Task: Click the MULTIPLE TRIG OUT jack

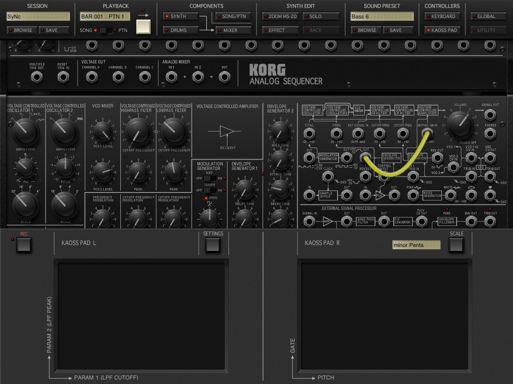Action: [x=37, y=77]
